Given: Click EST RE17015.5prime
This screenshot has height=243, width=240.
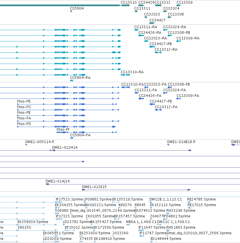Looking at the screenshot, I should tap(202, 205).
